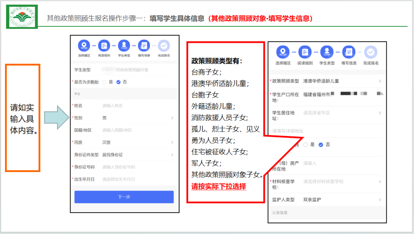Viewport: 414px width, 234px height.
Task: Select the 填写信息 step icon in left phone
Action: coord(144,45)
